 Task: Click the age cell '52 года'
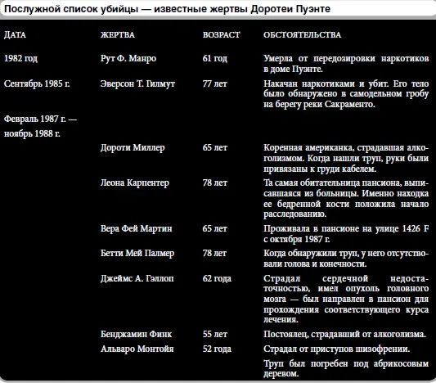click(x=217, y=349)
